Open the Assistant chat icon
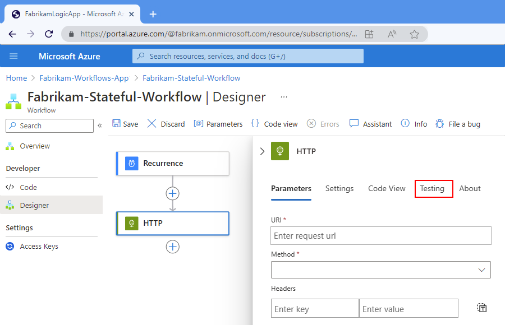This screenshot has height=325, width=505. click(x=354, y=124)
